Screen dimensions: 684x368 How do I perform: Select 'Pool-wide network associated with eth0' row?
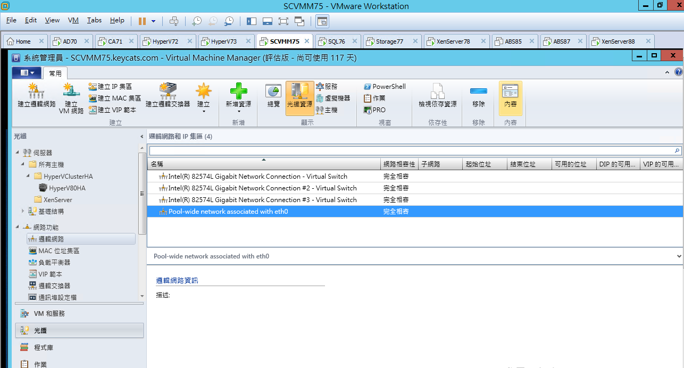pos(415,211)
